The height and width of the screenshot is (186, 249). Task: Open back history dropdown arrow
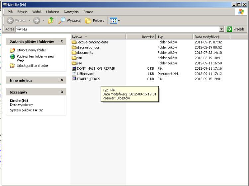(30, 21)
